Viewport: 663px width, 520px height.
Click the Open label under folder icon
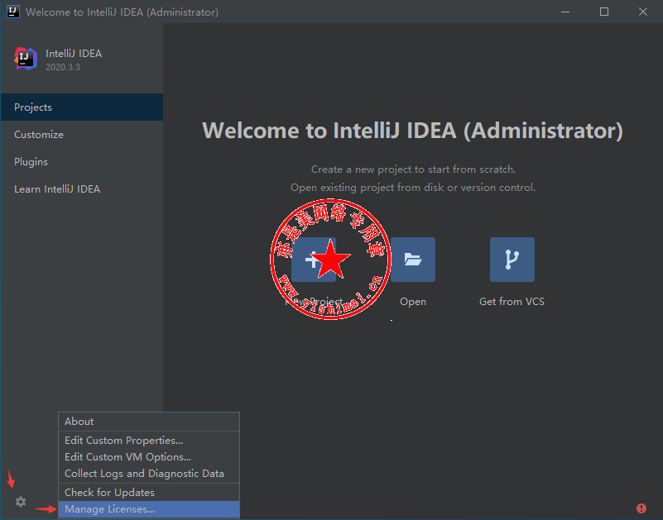pyautogui.click(x=413, y=302)
